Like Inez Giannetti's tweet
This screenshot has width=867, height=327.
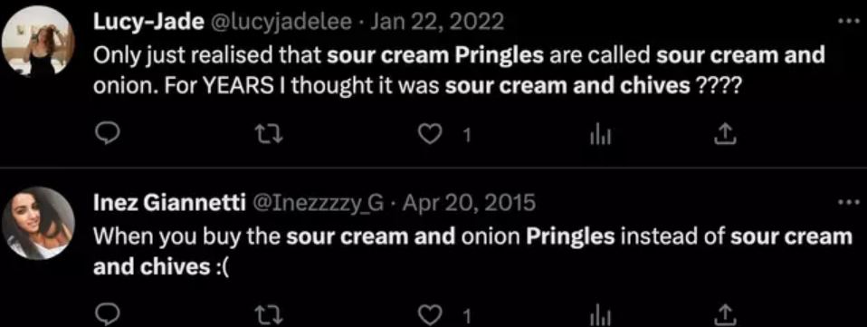(x=429, y=315)
